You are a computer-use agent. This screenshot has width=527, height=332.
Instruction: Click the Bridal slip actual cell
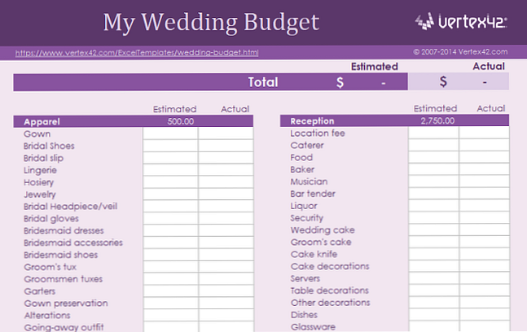[x=226, y=158]
